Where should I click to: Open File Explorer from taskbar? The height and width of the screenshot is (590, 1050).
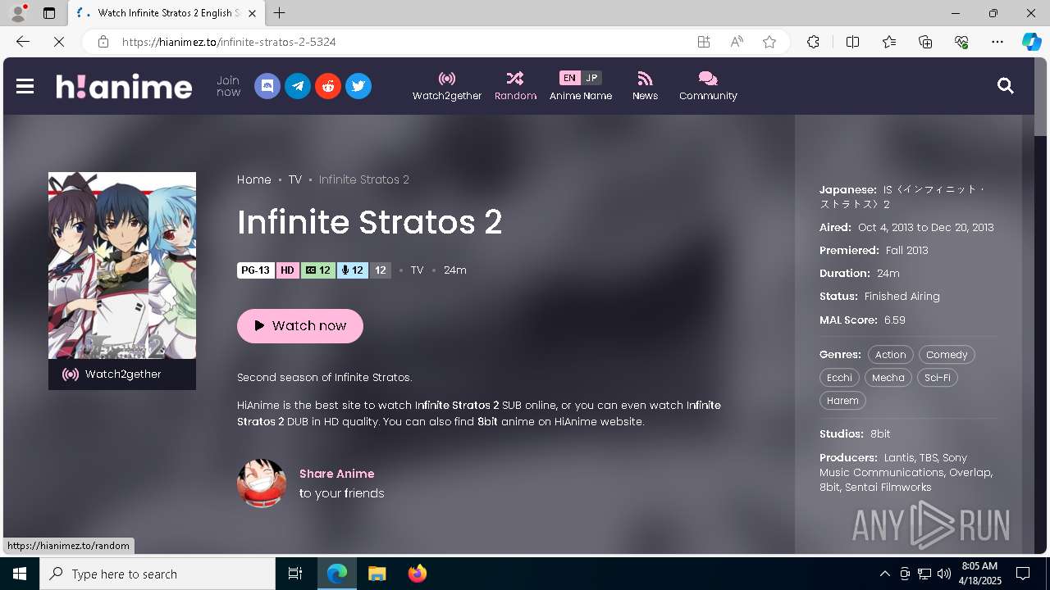pyautogui.click(x=377, y=574)
